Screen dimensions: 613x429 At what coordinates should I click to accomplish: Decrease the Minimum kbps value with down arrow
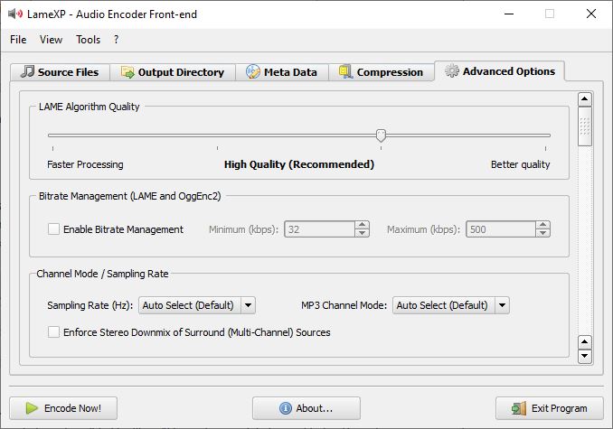click(x=362, y=233)
